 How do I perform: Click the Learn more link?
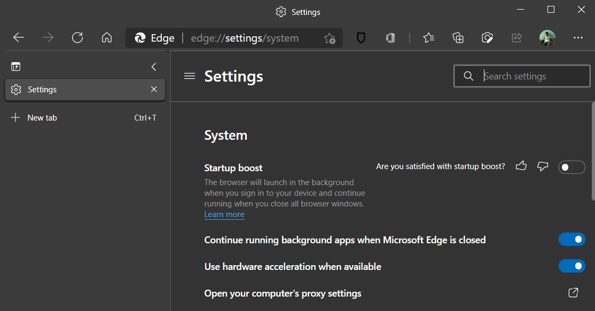[x=224, y=214]
